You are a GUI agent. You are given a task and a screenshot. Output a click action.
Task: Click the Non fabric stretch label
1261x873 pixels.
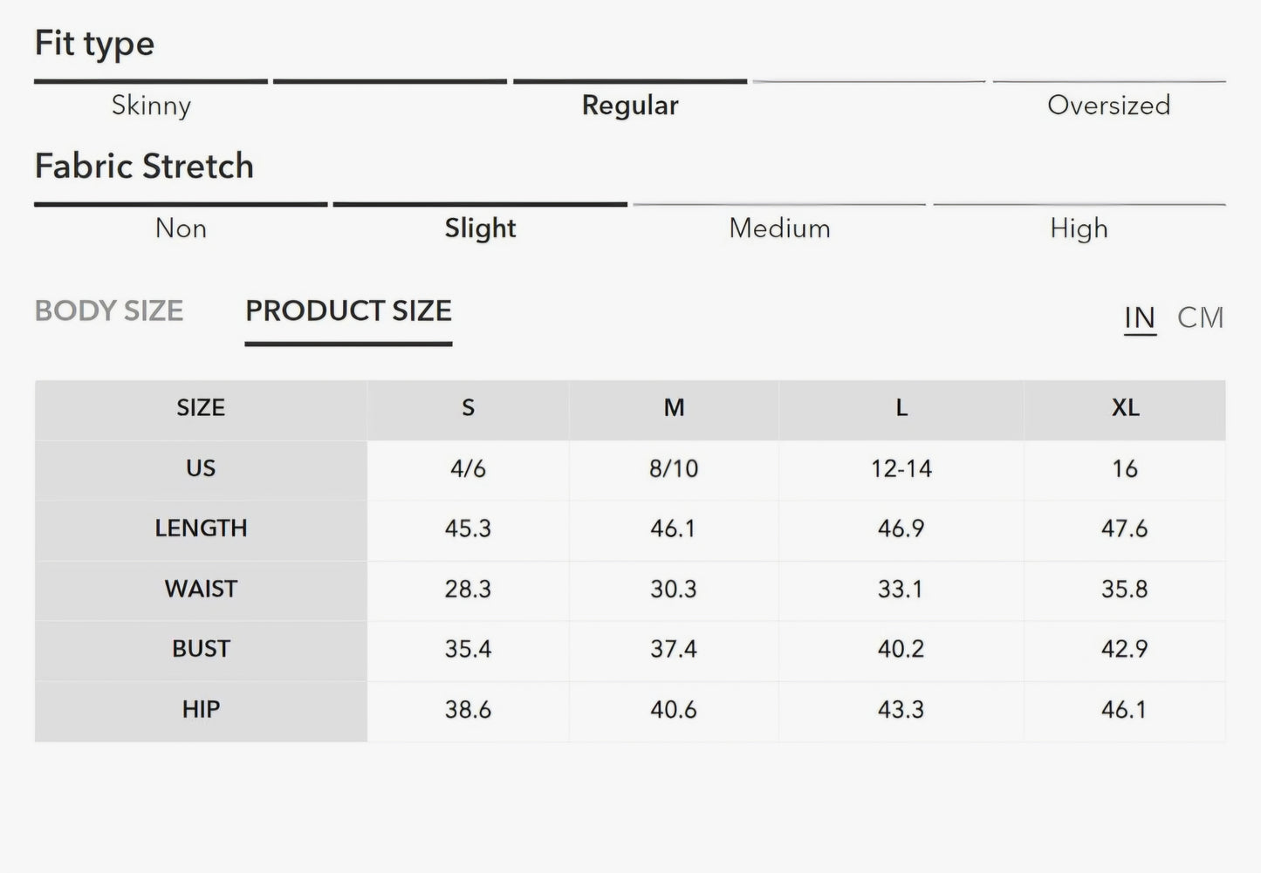tap(181, 228)
